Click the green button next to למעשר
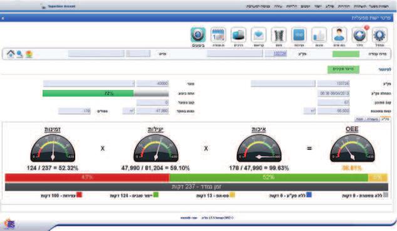397x231 pixels. [x=343, y=69]
